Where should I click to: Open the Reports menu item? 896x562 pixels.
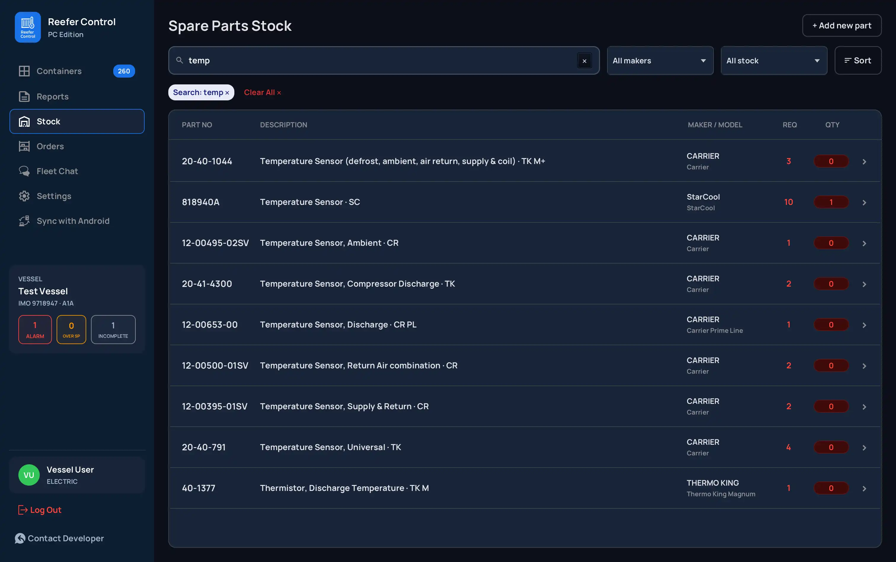(77, 97)
